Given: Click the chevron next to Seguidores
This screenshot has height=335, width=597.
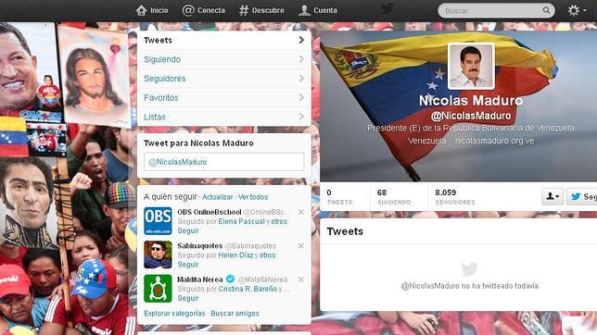Looking at the screenshot, I should 301,79.
